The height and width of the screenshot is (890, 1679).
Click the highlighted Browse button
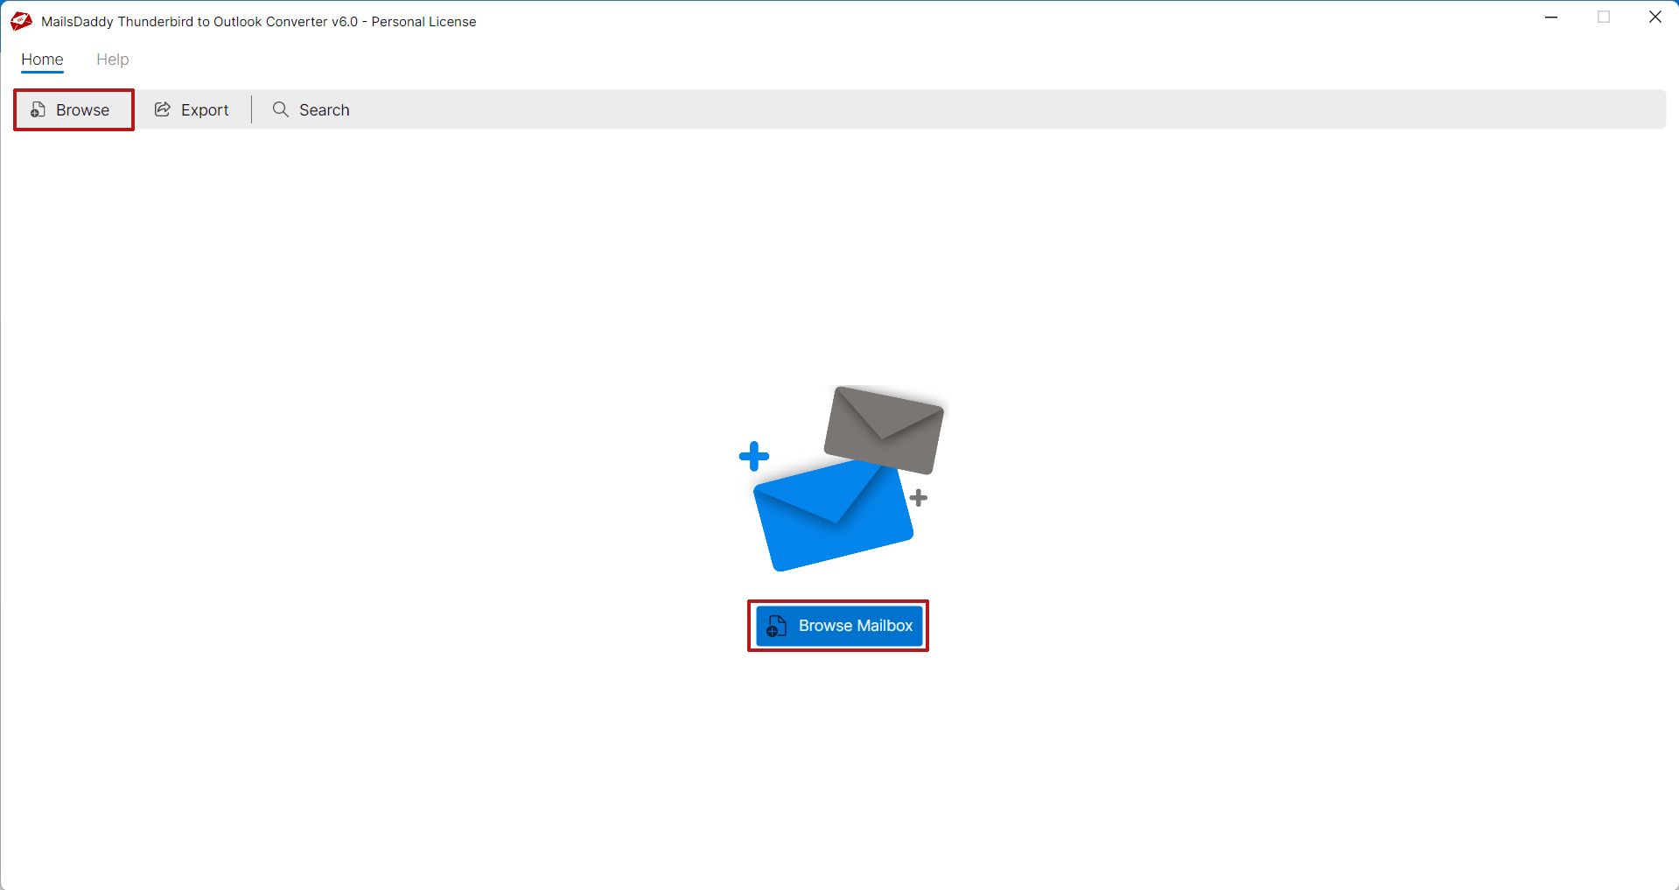(x=73, y=109)
